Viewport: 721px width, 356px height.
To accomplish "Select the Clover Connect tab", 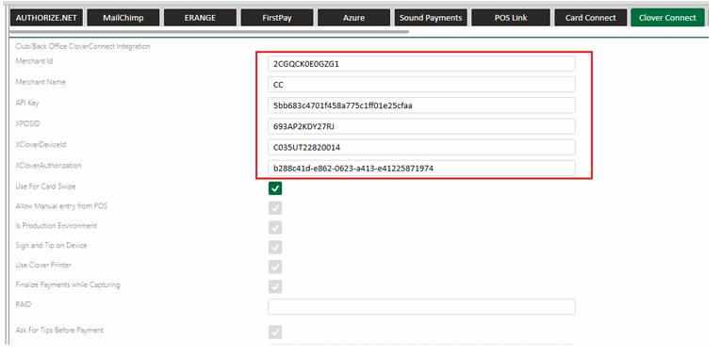I will pos(667,18).
